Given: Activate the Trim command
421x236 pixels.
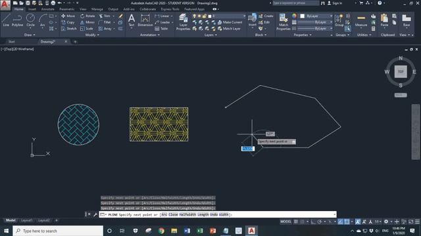Looking at the screenshot, I should pos(105,16).
